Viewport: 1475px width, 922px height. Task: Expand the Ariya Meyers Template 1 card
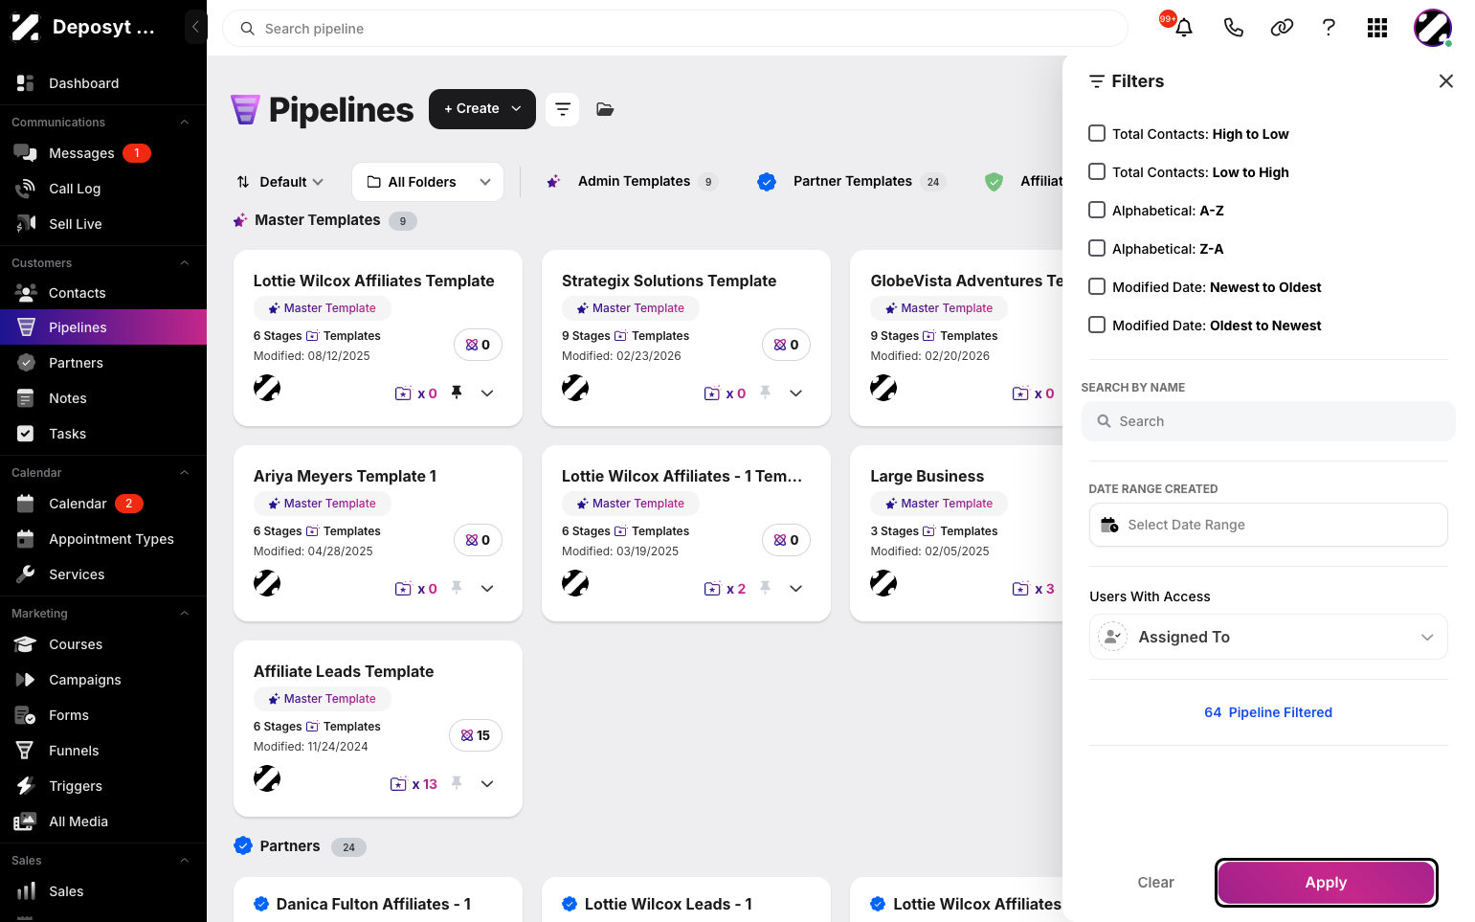(x=487, y=588)
